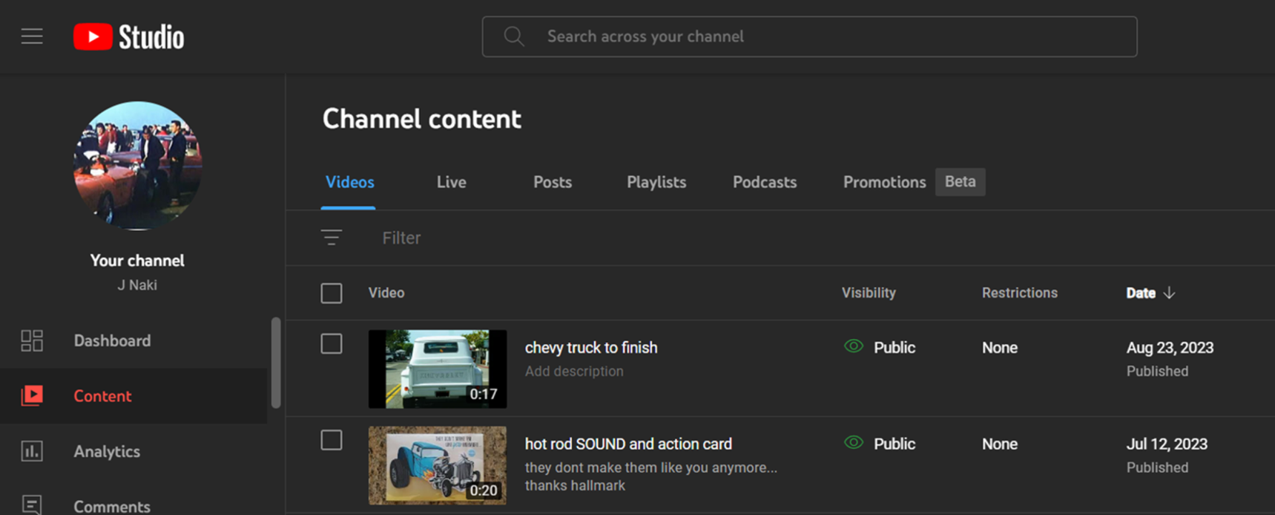Click the Dashboard grid icon
The height and width of the screenshot is (515, 1275).
click(32, 341)
